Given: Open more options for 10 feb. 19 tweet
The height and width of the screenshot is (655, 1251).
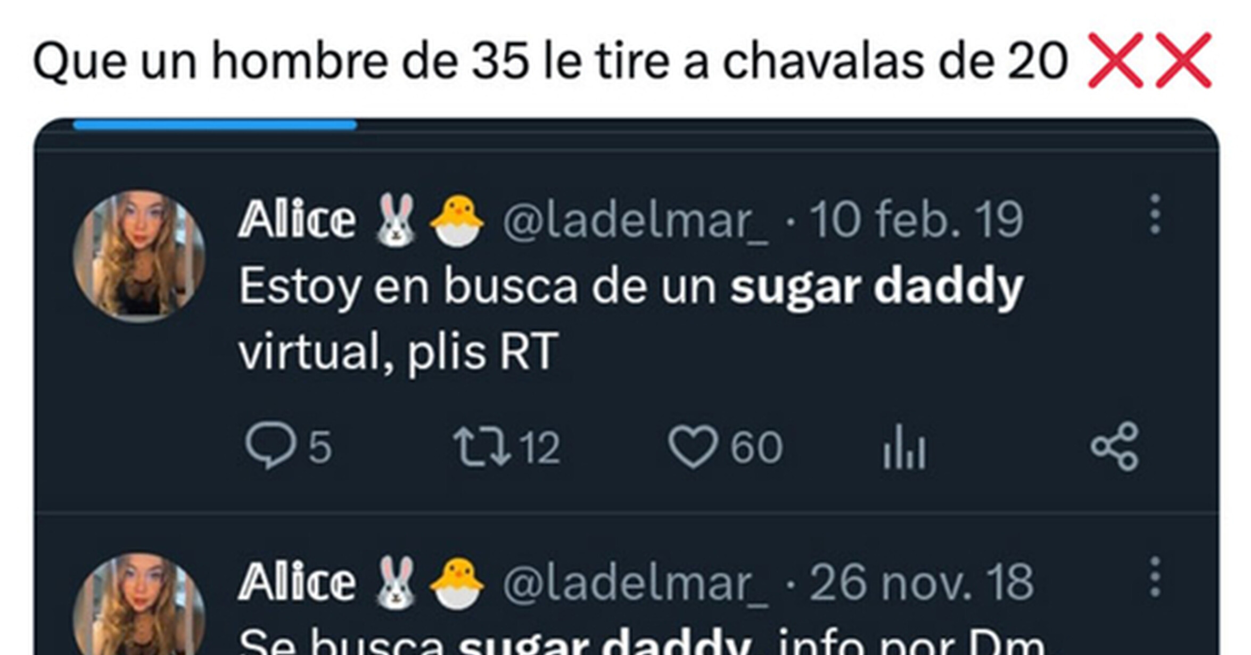Looking at the screenshot, I should click(1155, 214).
